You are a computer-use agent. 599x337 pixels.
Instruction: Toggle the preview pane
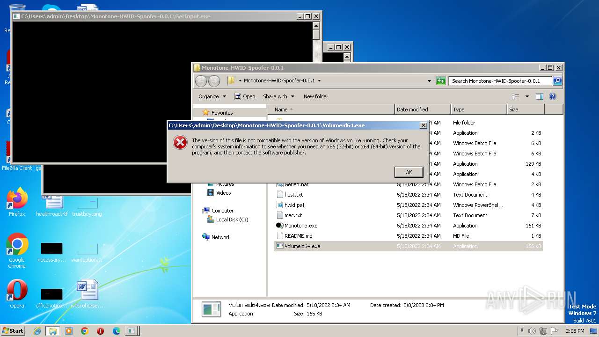[540, 96]
